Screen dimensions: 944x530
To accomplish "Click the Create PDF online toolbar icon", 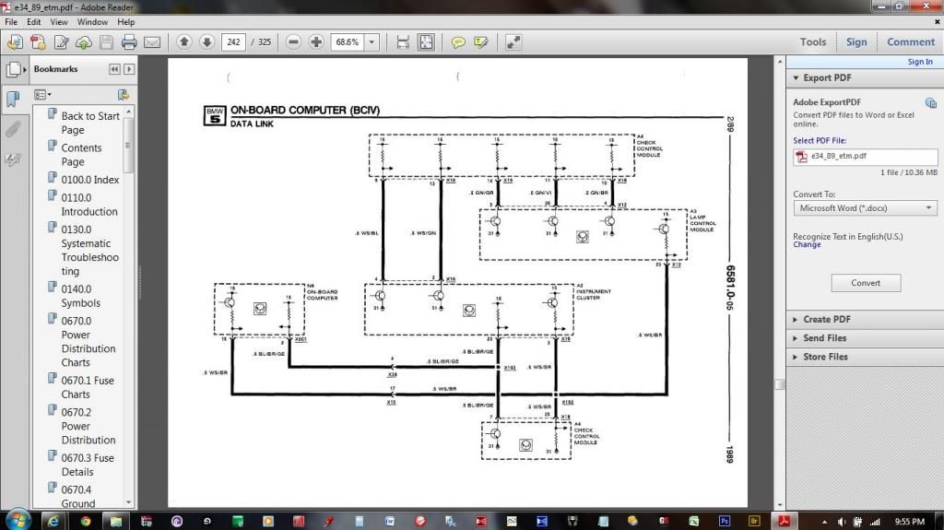I will (x=38, y=42).
